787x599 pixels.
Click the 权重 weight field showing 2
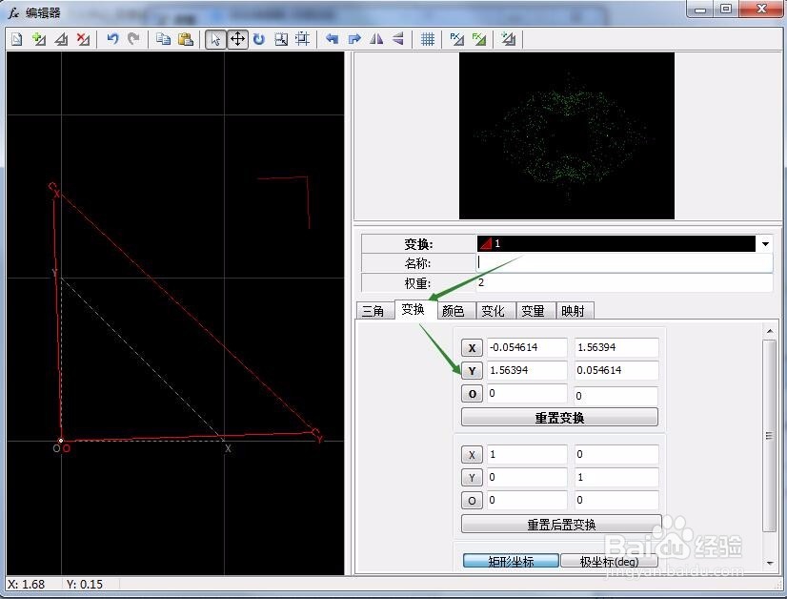pyautogui.click(x=624, y=283)
